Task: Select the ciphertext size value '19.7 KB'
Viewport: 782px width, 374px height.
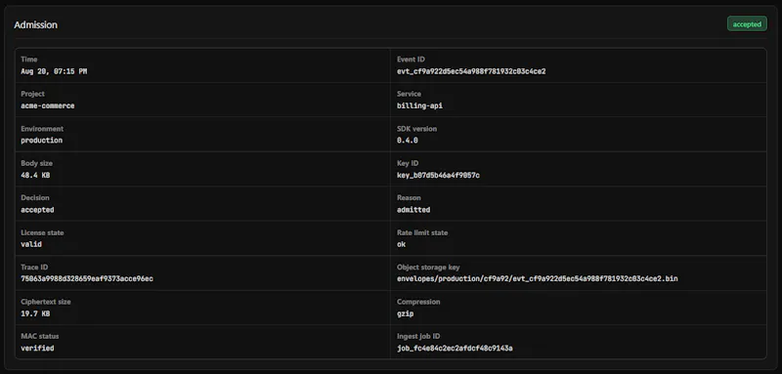Action: tap(35, 313)
